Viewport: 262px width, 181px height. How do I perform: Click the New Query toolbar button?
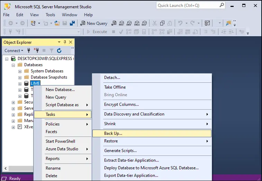94,23
